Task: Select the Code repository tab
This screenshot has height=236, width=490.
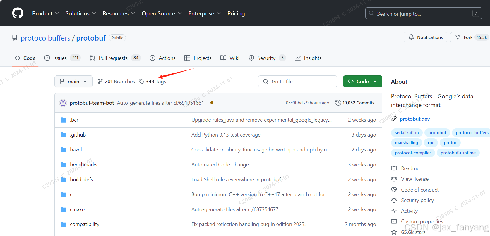Action: (25, 58)
